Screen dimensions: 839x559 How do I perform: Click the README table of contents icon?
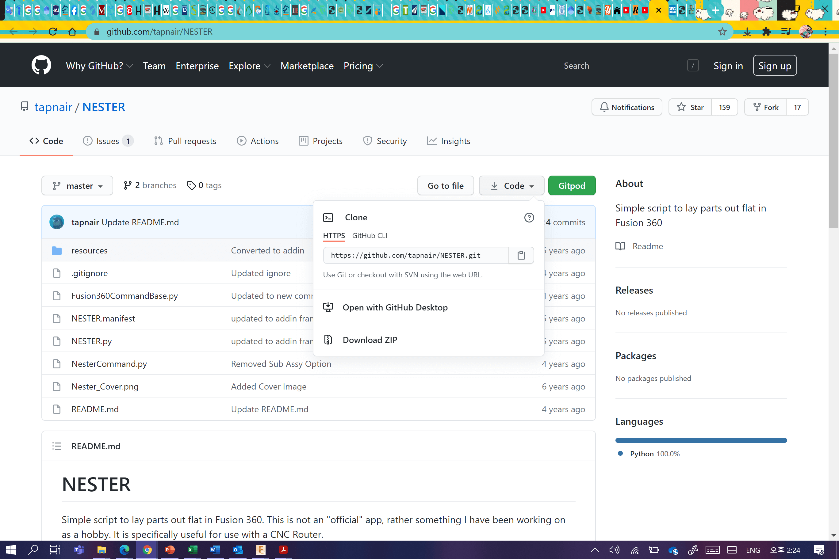pos(57,446)
